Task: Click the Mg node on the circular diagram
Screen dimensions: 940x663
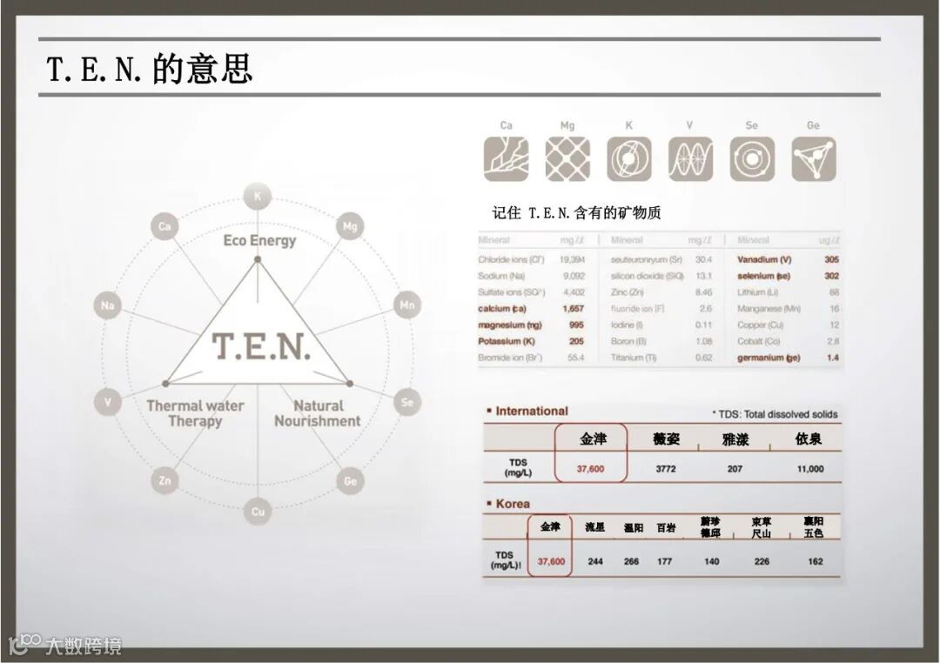Action: click(x=350, y=226)
